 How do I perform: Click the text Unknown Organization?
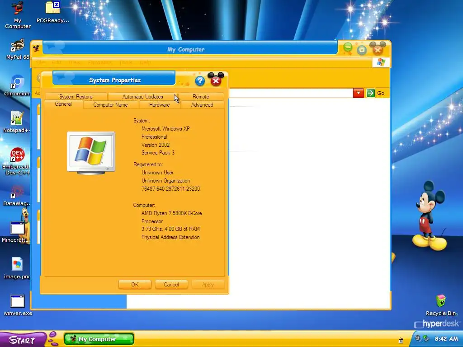(x=165, y=181)
